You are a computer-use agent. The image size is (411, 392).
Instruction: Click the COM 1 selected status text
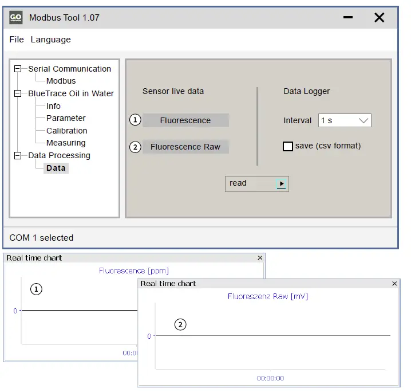41,238
